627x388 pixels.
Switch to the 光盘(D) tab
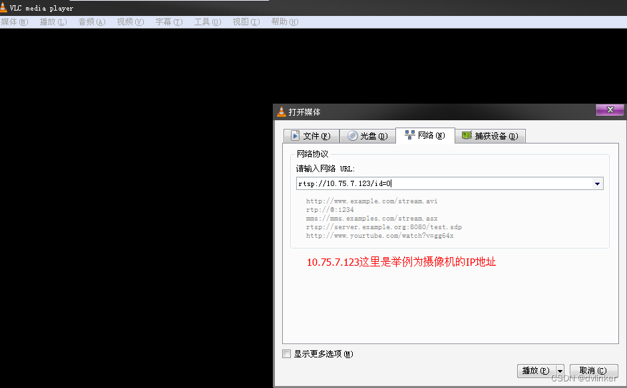(367, 136)
